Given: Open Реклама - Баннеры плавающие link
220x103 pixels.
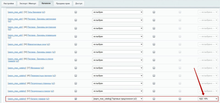Looking at the screenshot, I should click(x=42, y=35).
